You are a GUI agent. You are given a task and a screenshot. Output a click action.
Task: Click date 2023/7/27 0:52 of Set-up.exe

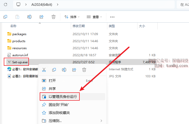click(83, 62)
